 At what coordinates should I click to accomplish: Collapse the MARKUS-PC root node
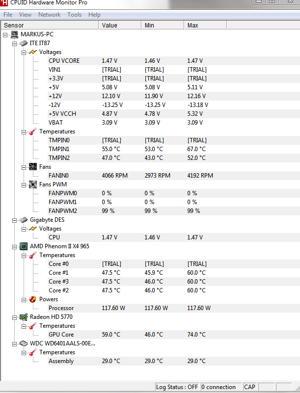click(x=5, y=35)
